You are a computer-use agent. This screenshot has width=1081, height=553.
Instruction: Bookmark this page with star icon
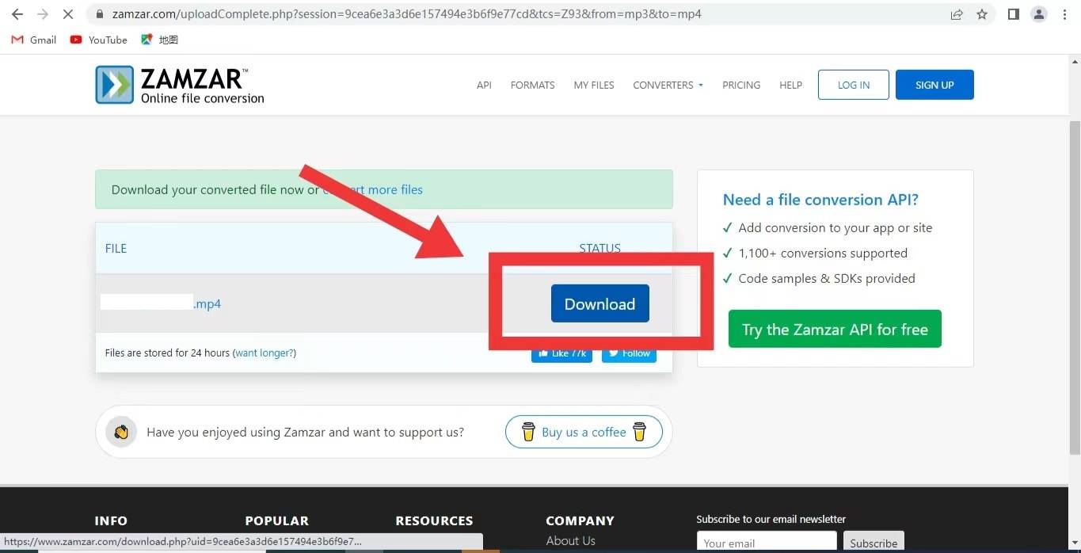pos(982,14)
